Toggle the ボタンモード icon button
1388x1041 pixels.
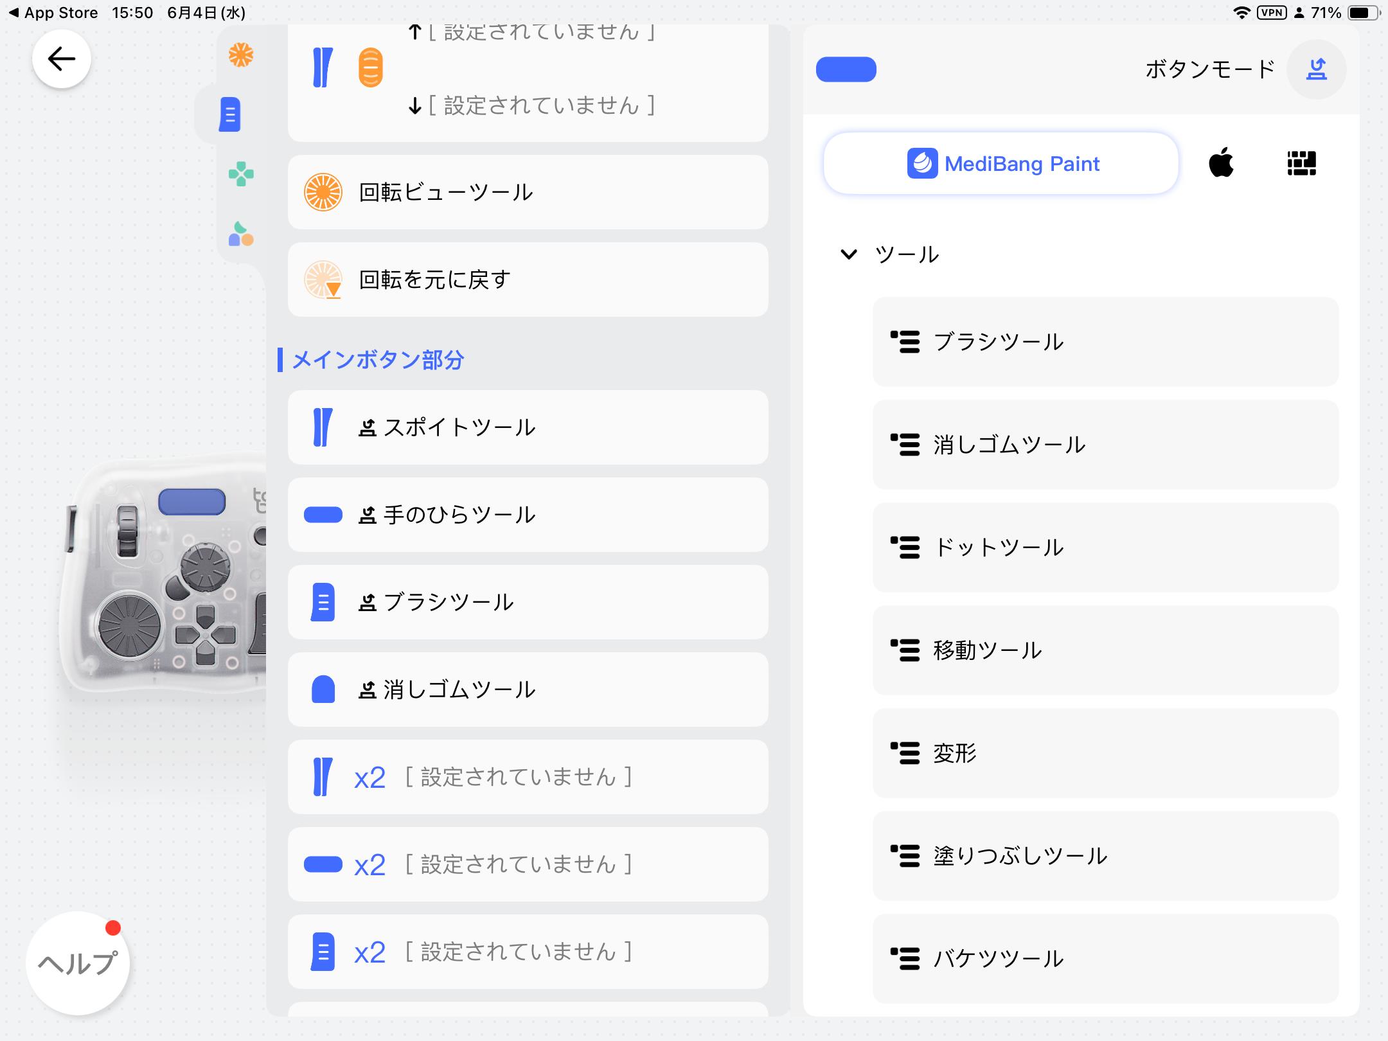[x=1317, y=69]
